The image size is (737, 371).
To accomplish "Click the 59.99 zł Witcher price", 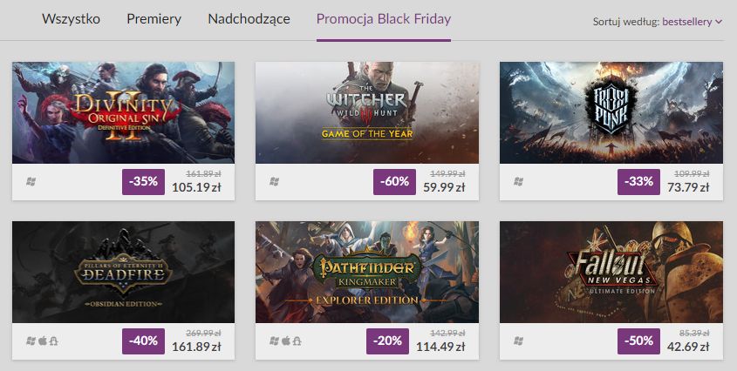I will (445, 187).
